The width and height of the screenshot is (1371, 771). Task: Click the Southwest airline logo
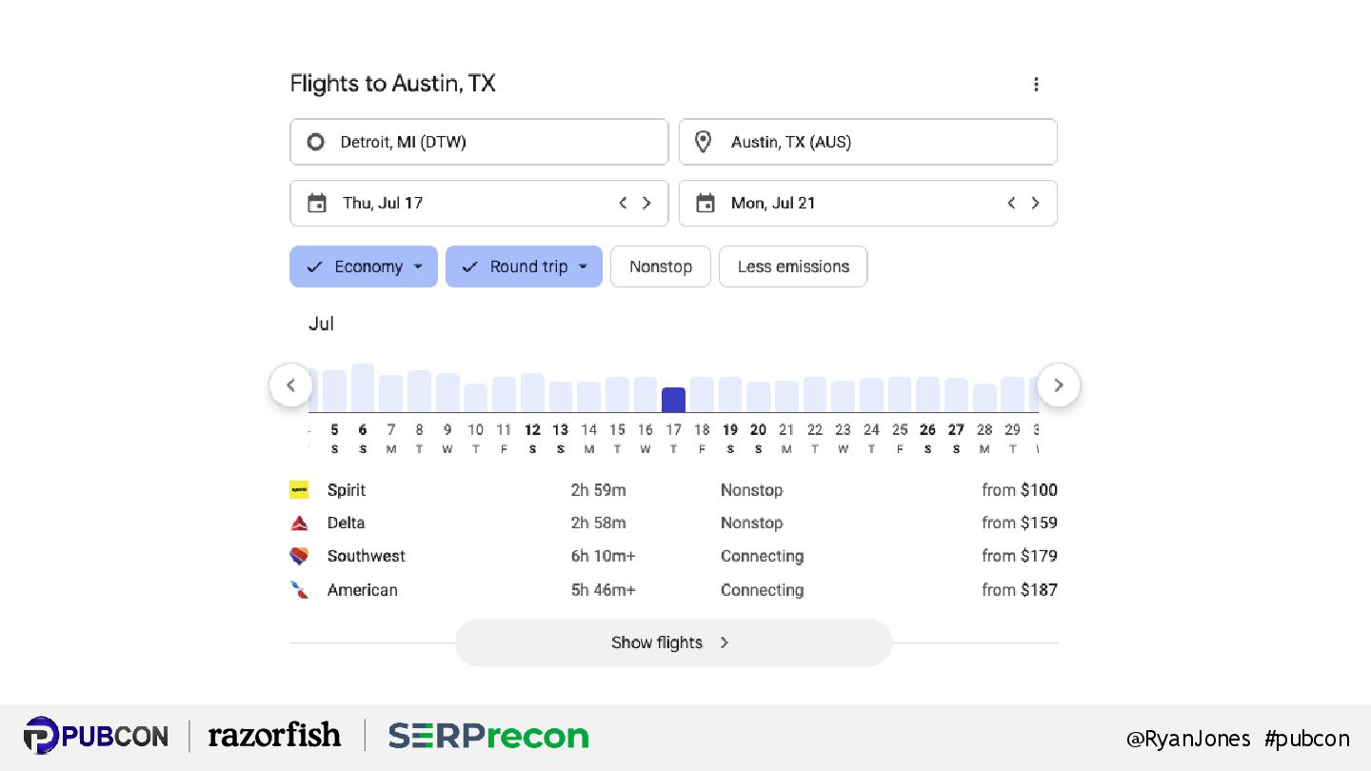click(299, 556)
